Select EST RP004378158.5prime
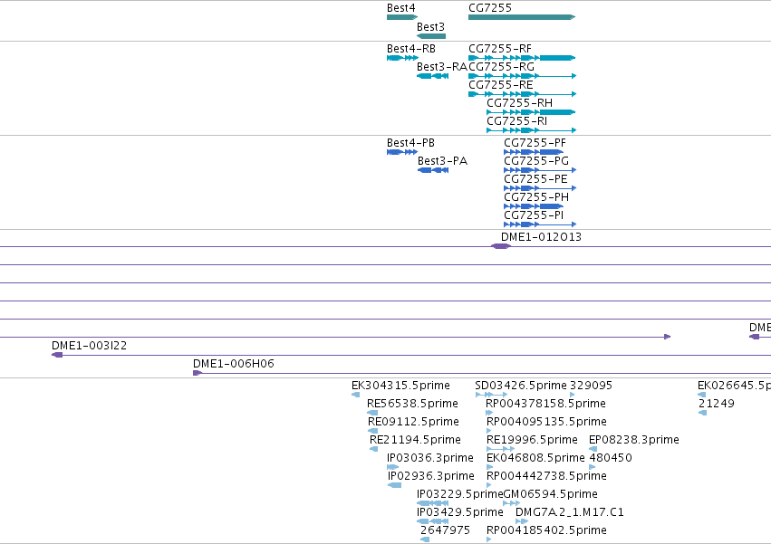The height and width of the screenshot is (544, 771). tap(489, 413)
